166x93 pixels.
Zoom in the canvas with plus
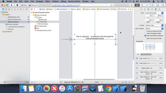pos(102,82)
